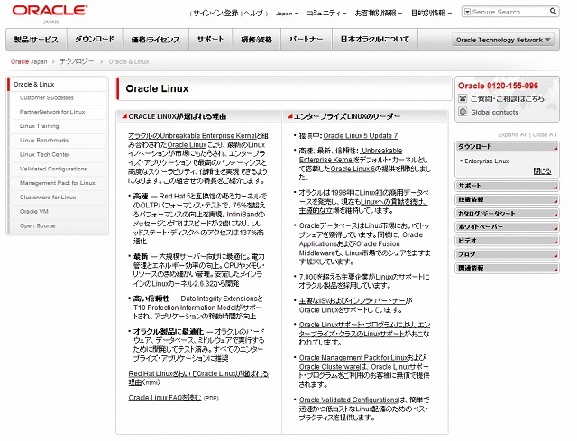The image size is (577, 441).
Task: Open Customer Successes in sidebar
Action: point(47,98)
